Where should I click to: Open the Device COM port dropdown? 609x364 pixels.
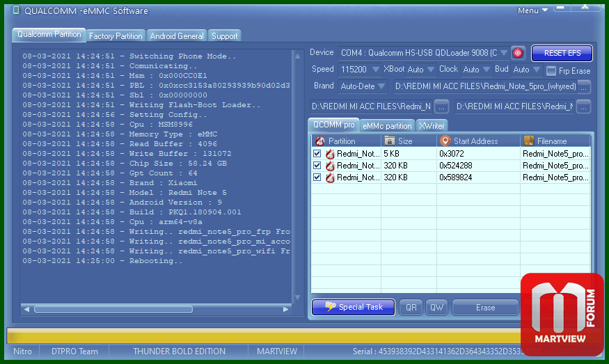(x=504, y=52)
